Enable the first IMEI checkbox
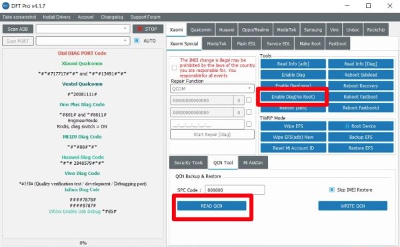 (x=249, y=100)
